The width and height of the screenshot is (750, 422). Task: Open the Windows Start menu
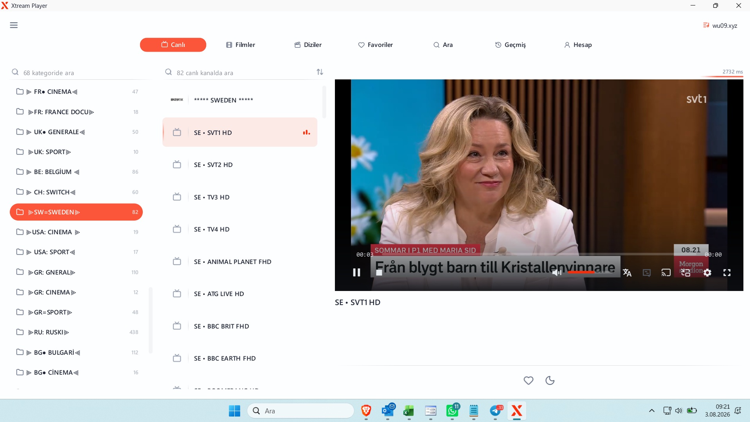pyautogui.click(x=234, y=411)
